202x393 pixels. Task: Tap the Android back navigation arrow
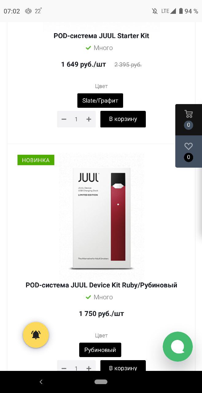[41, 382]
